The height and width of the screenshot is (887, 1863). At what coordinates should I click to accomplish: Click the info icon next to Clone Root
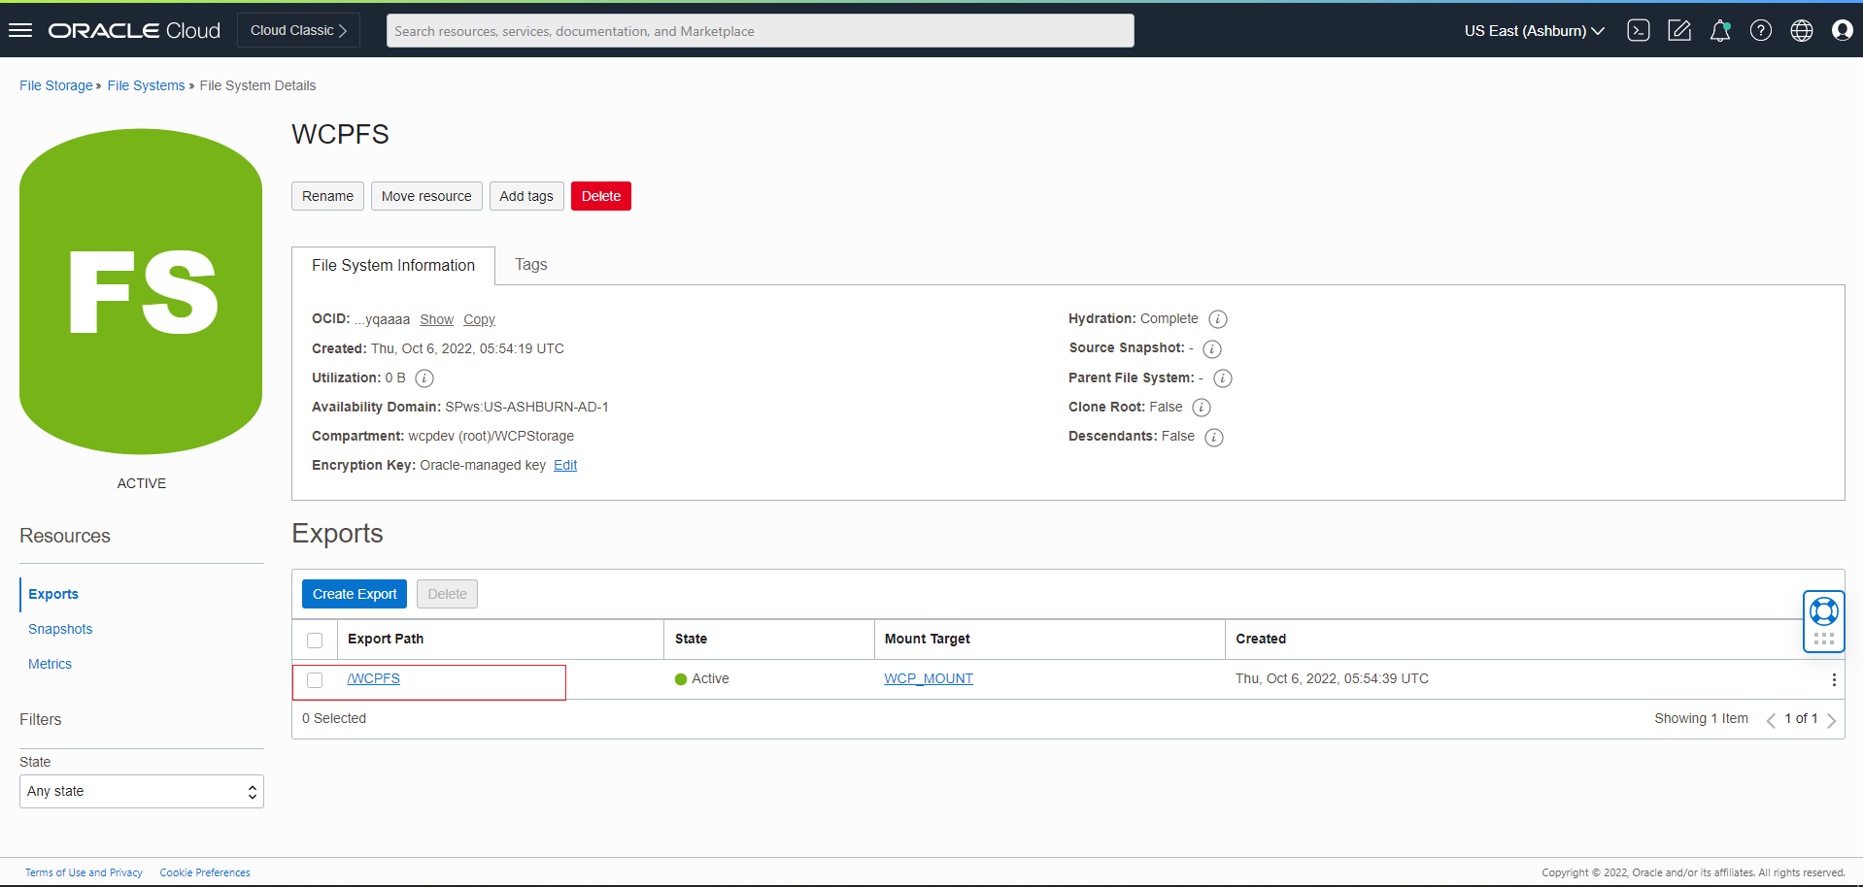point(1202,408)
